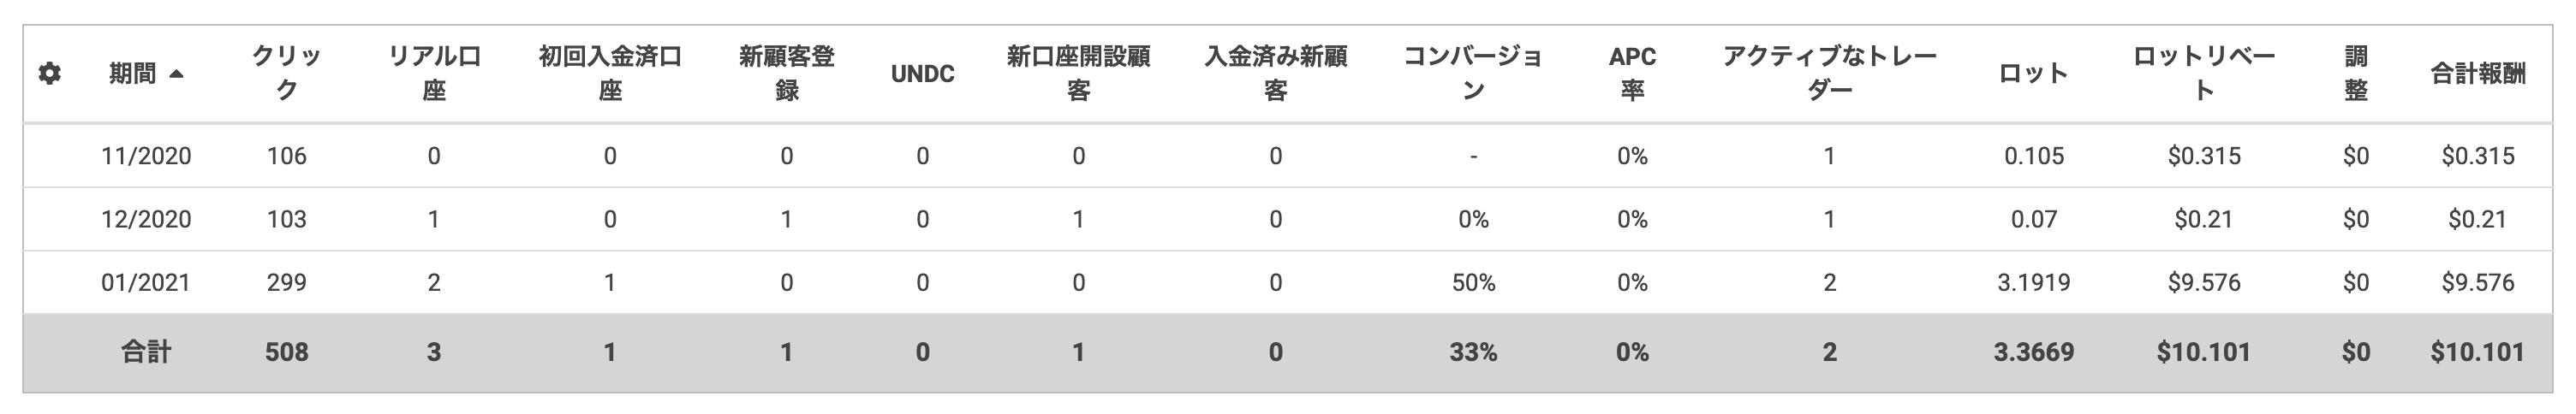Viewport: 2576px width, 414px height.
Task: Sort by the 調整 column header
Action: click(x=2356, y=74)
